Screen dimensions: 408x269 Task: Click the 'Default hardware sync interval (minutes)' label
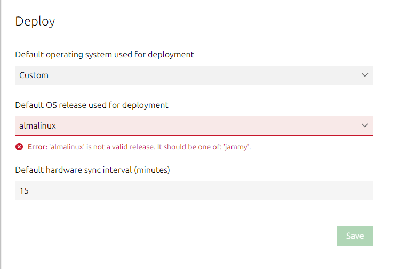tap(92, 170)
